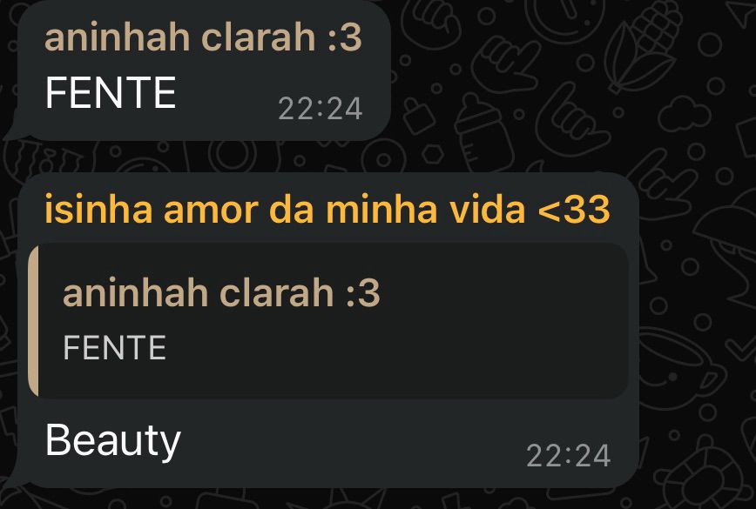Click the pointing hand doodle in the wallpaper
Screen dimensions: 756x509
[505, 65]
